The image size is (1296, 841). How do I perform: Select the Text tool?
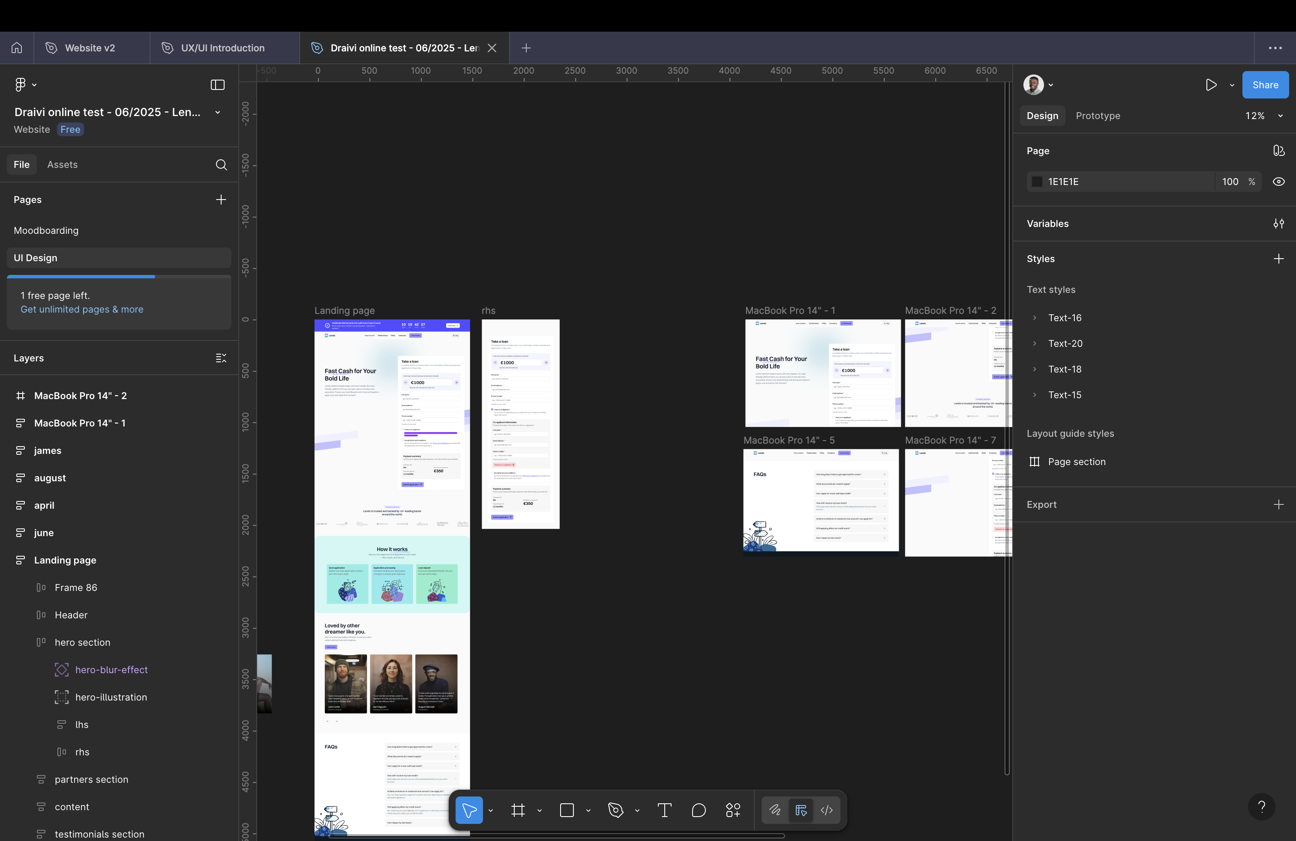click(664, 810)
